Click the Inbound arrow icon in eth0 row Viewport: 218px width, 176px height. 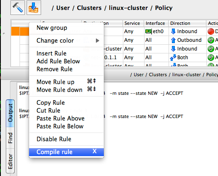[x=173, y=31]
